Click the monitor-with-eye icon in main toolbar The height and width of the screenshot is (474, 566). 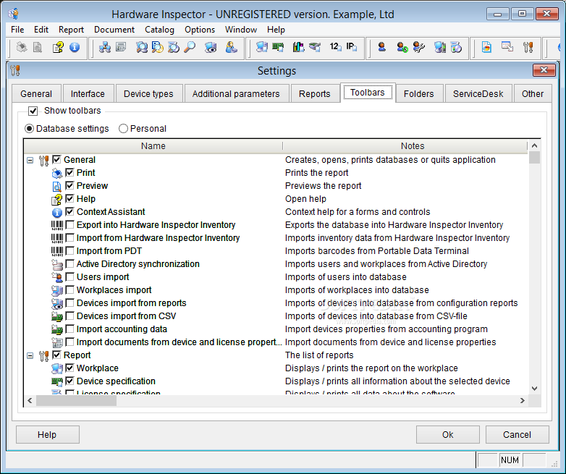211,47
